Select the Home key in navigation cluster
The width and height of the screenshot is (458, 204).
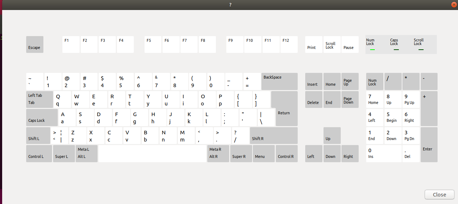[x=332, y=81]
